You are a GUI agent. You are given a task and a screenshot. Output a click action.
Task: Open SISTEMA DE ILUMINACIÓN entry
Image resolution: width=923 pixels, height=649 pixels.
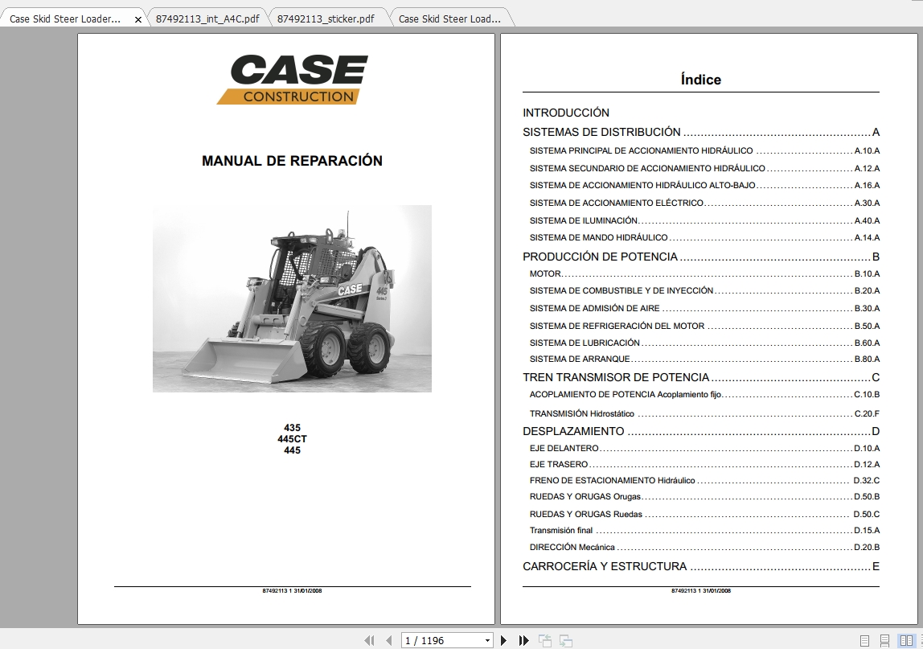tap(704, 221)
